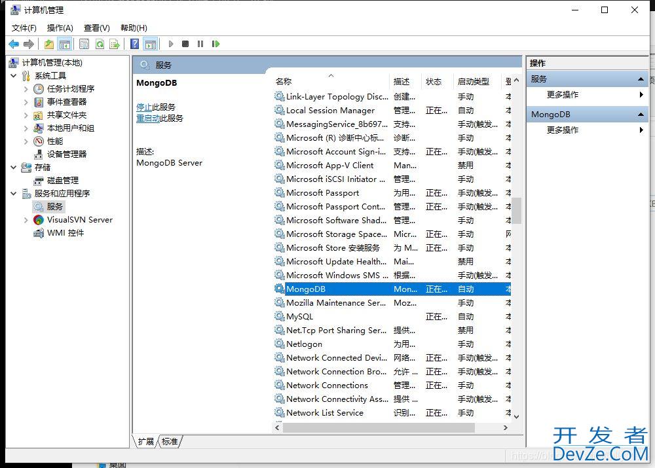Viewport: 655px width, 468px height.
Task: Open the 帮助(H) menu
Action: pyautogui.click(x=134, y=28)
